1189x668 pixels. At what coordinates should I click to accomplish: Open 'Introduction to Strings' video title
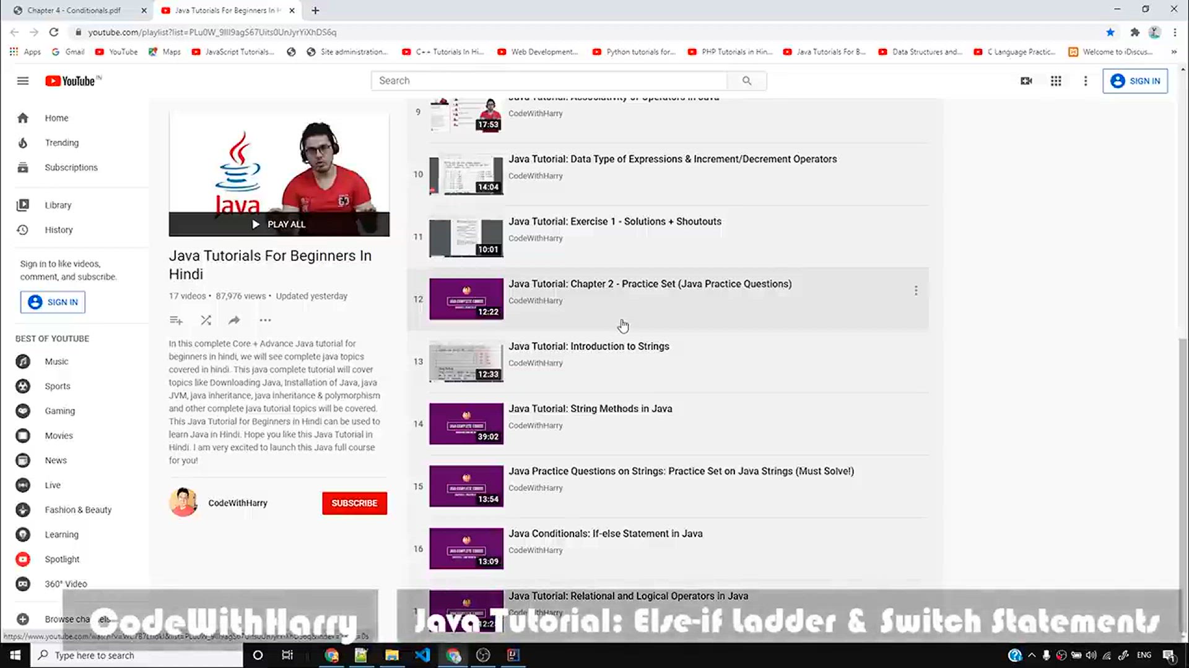pyautogui.click(x=589, y=346)
